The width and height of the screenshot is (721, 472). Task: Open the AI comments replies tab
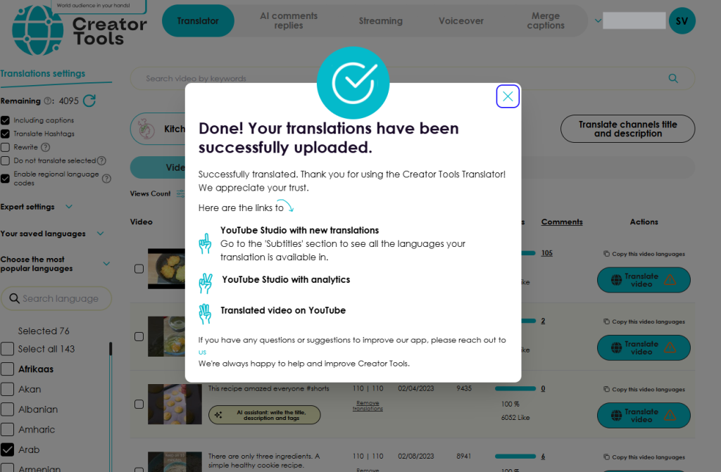[x=288, y=20]
